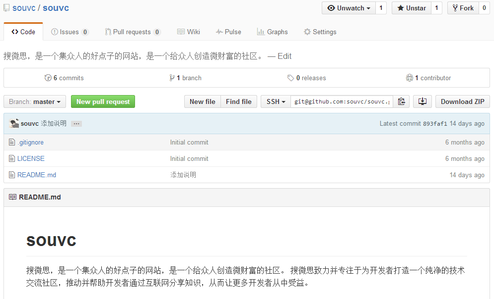Click '14 days ago' in the README.md row
The width and height of the screenshot is (494, 299).
tap(467, 175)
